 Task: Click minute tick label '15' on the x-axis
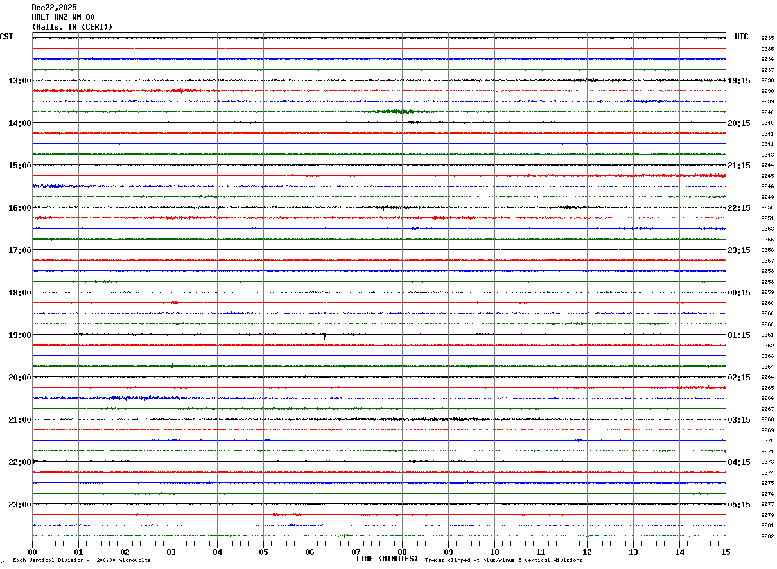[726, 552]
